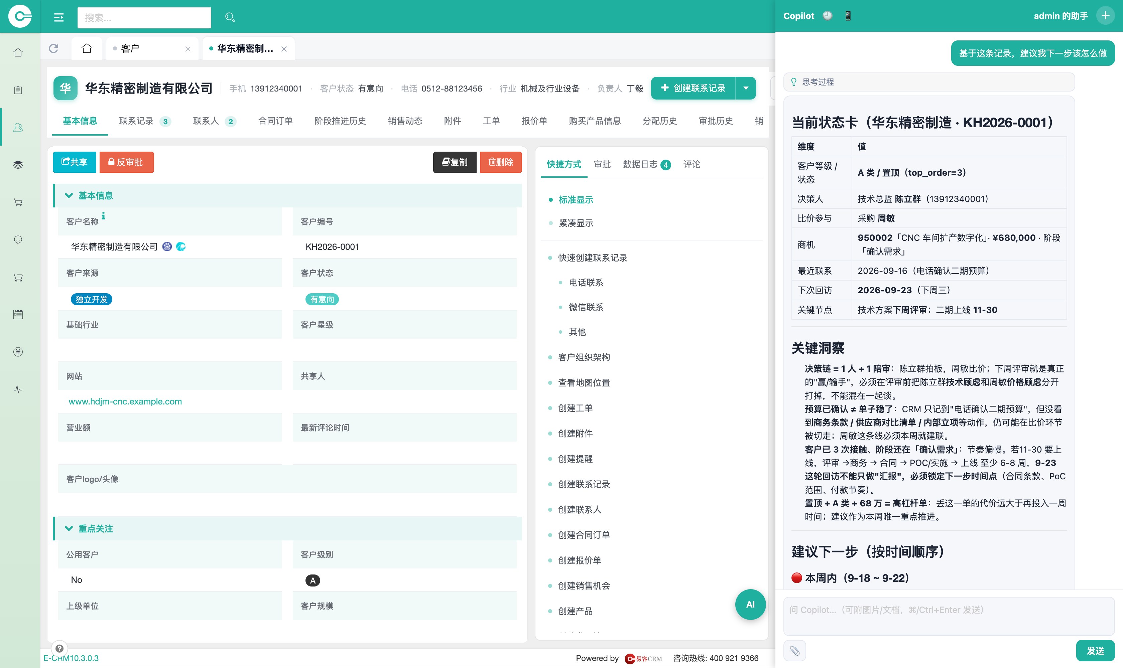Click the refresh tab icon
The height and width of the screenshot is (668, 1123).
click(x=53, y=48)
